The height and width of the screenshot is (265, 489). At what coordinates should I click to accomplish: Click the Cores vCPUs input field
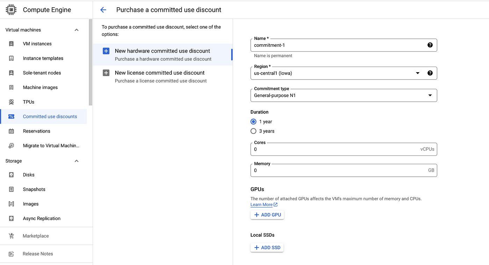[344, 149]
